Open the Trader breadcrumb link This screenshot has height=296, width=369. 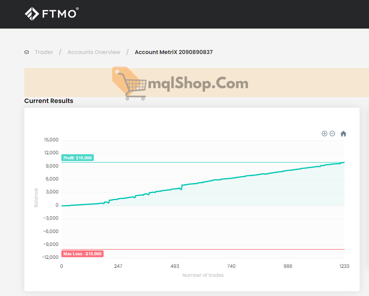pyautogui.click(x=44, y=52)
